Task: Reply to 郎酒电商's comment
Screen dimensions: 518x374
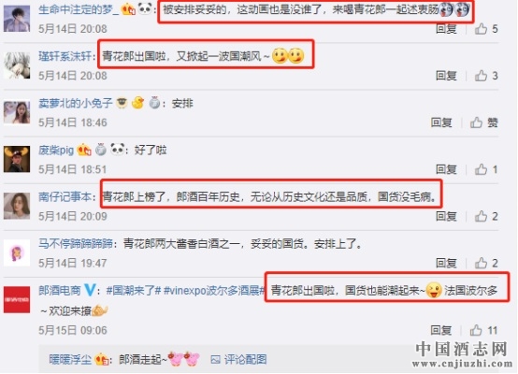Action: [441, 330]
